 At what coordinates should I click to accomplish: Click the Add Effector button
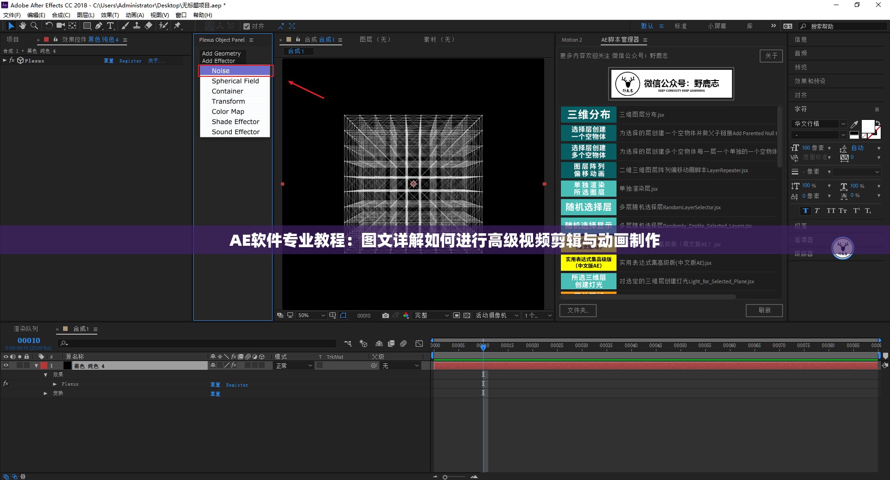[x=218, y=61]
